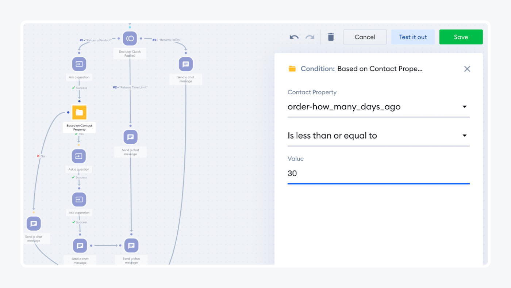
Task: Select the chat message node on No branch
Action: 34,224
